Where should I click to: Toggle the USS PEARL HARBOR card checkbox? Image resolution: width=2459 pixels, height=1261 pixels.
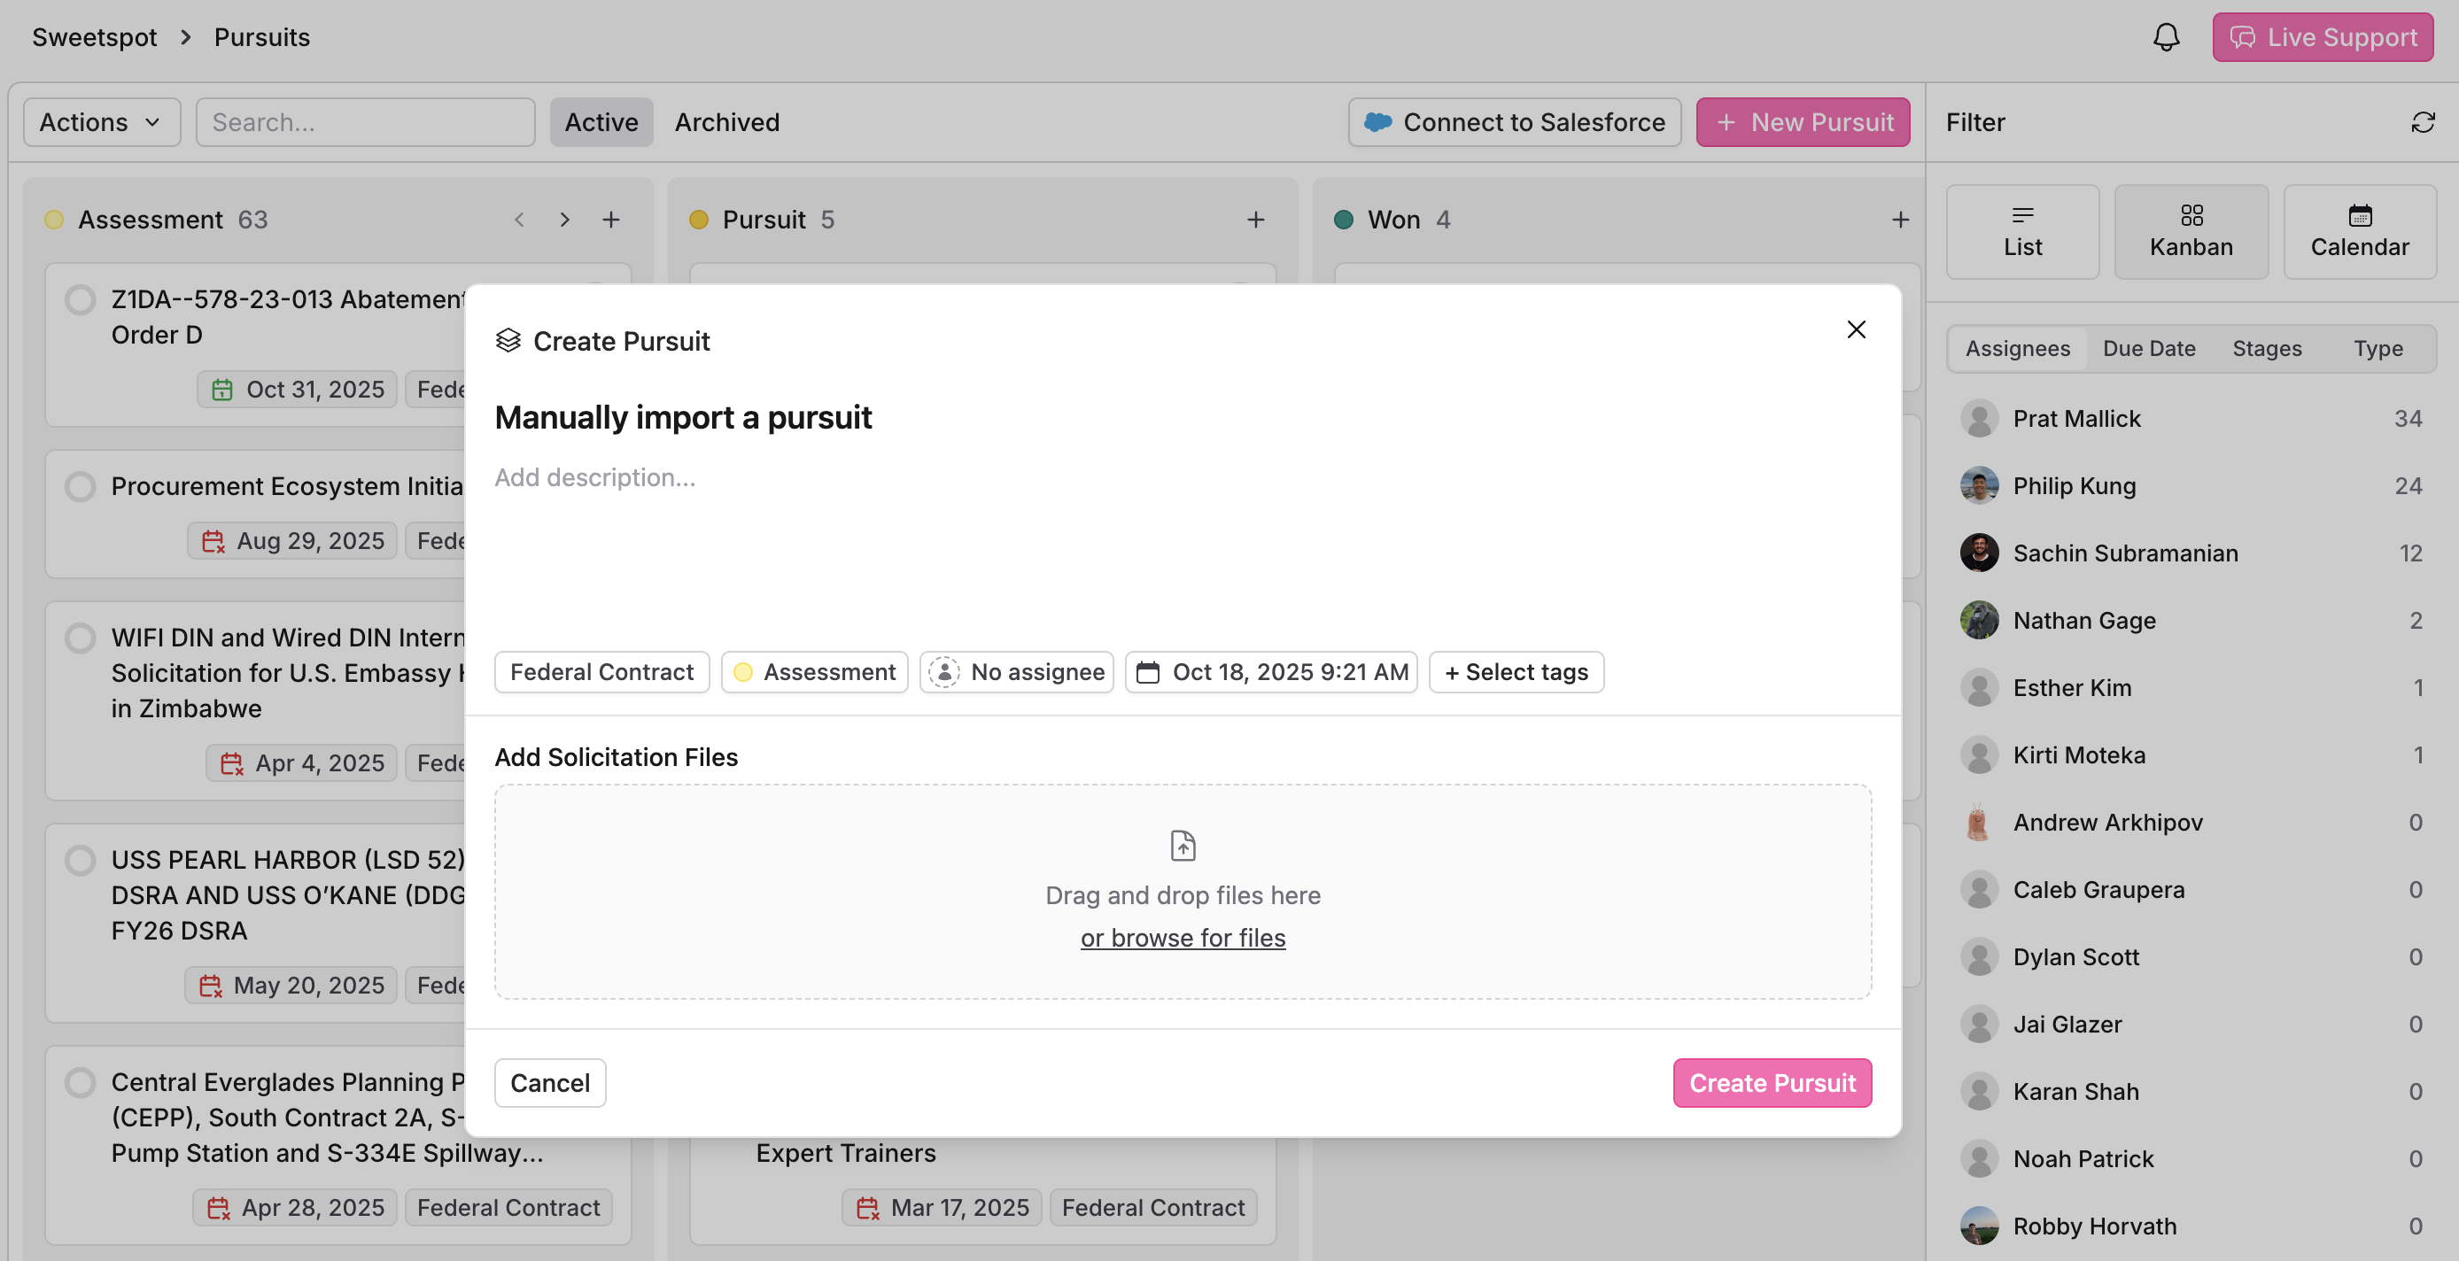[x=81, y=860]
